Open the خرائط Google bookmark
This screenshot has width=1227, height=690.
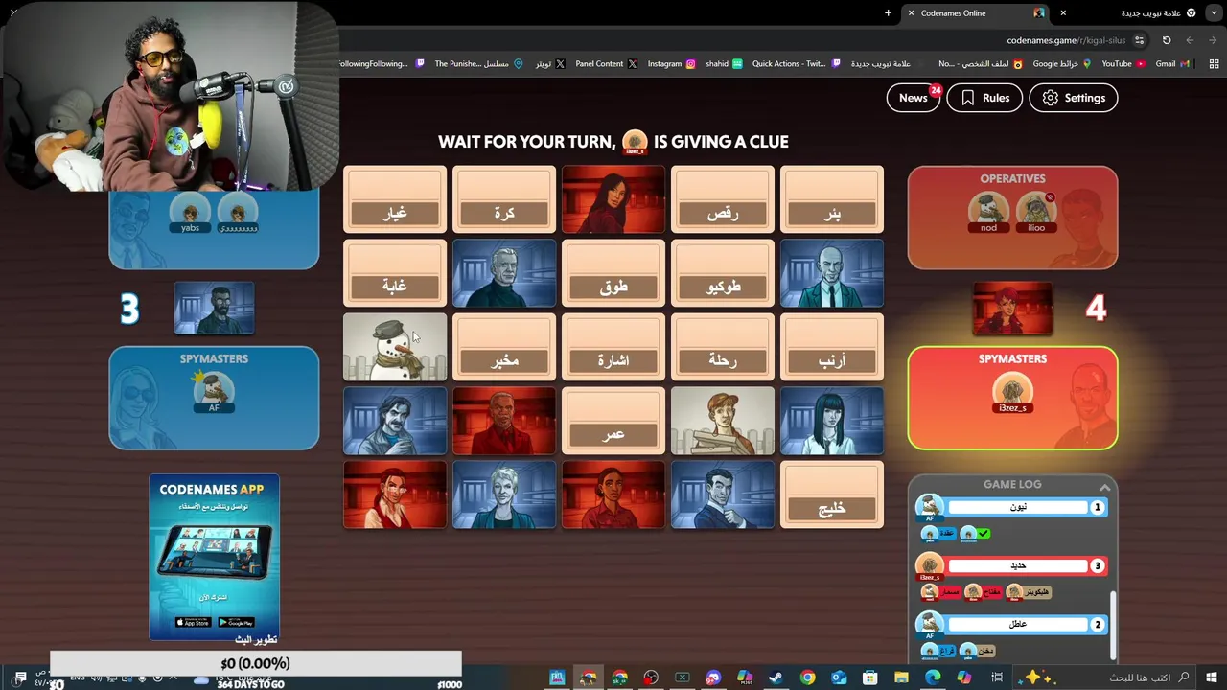coord(1061,63)
